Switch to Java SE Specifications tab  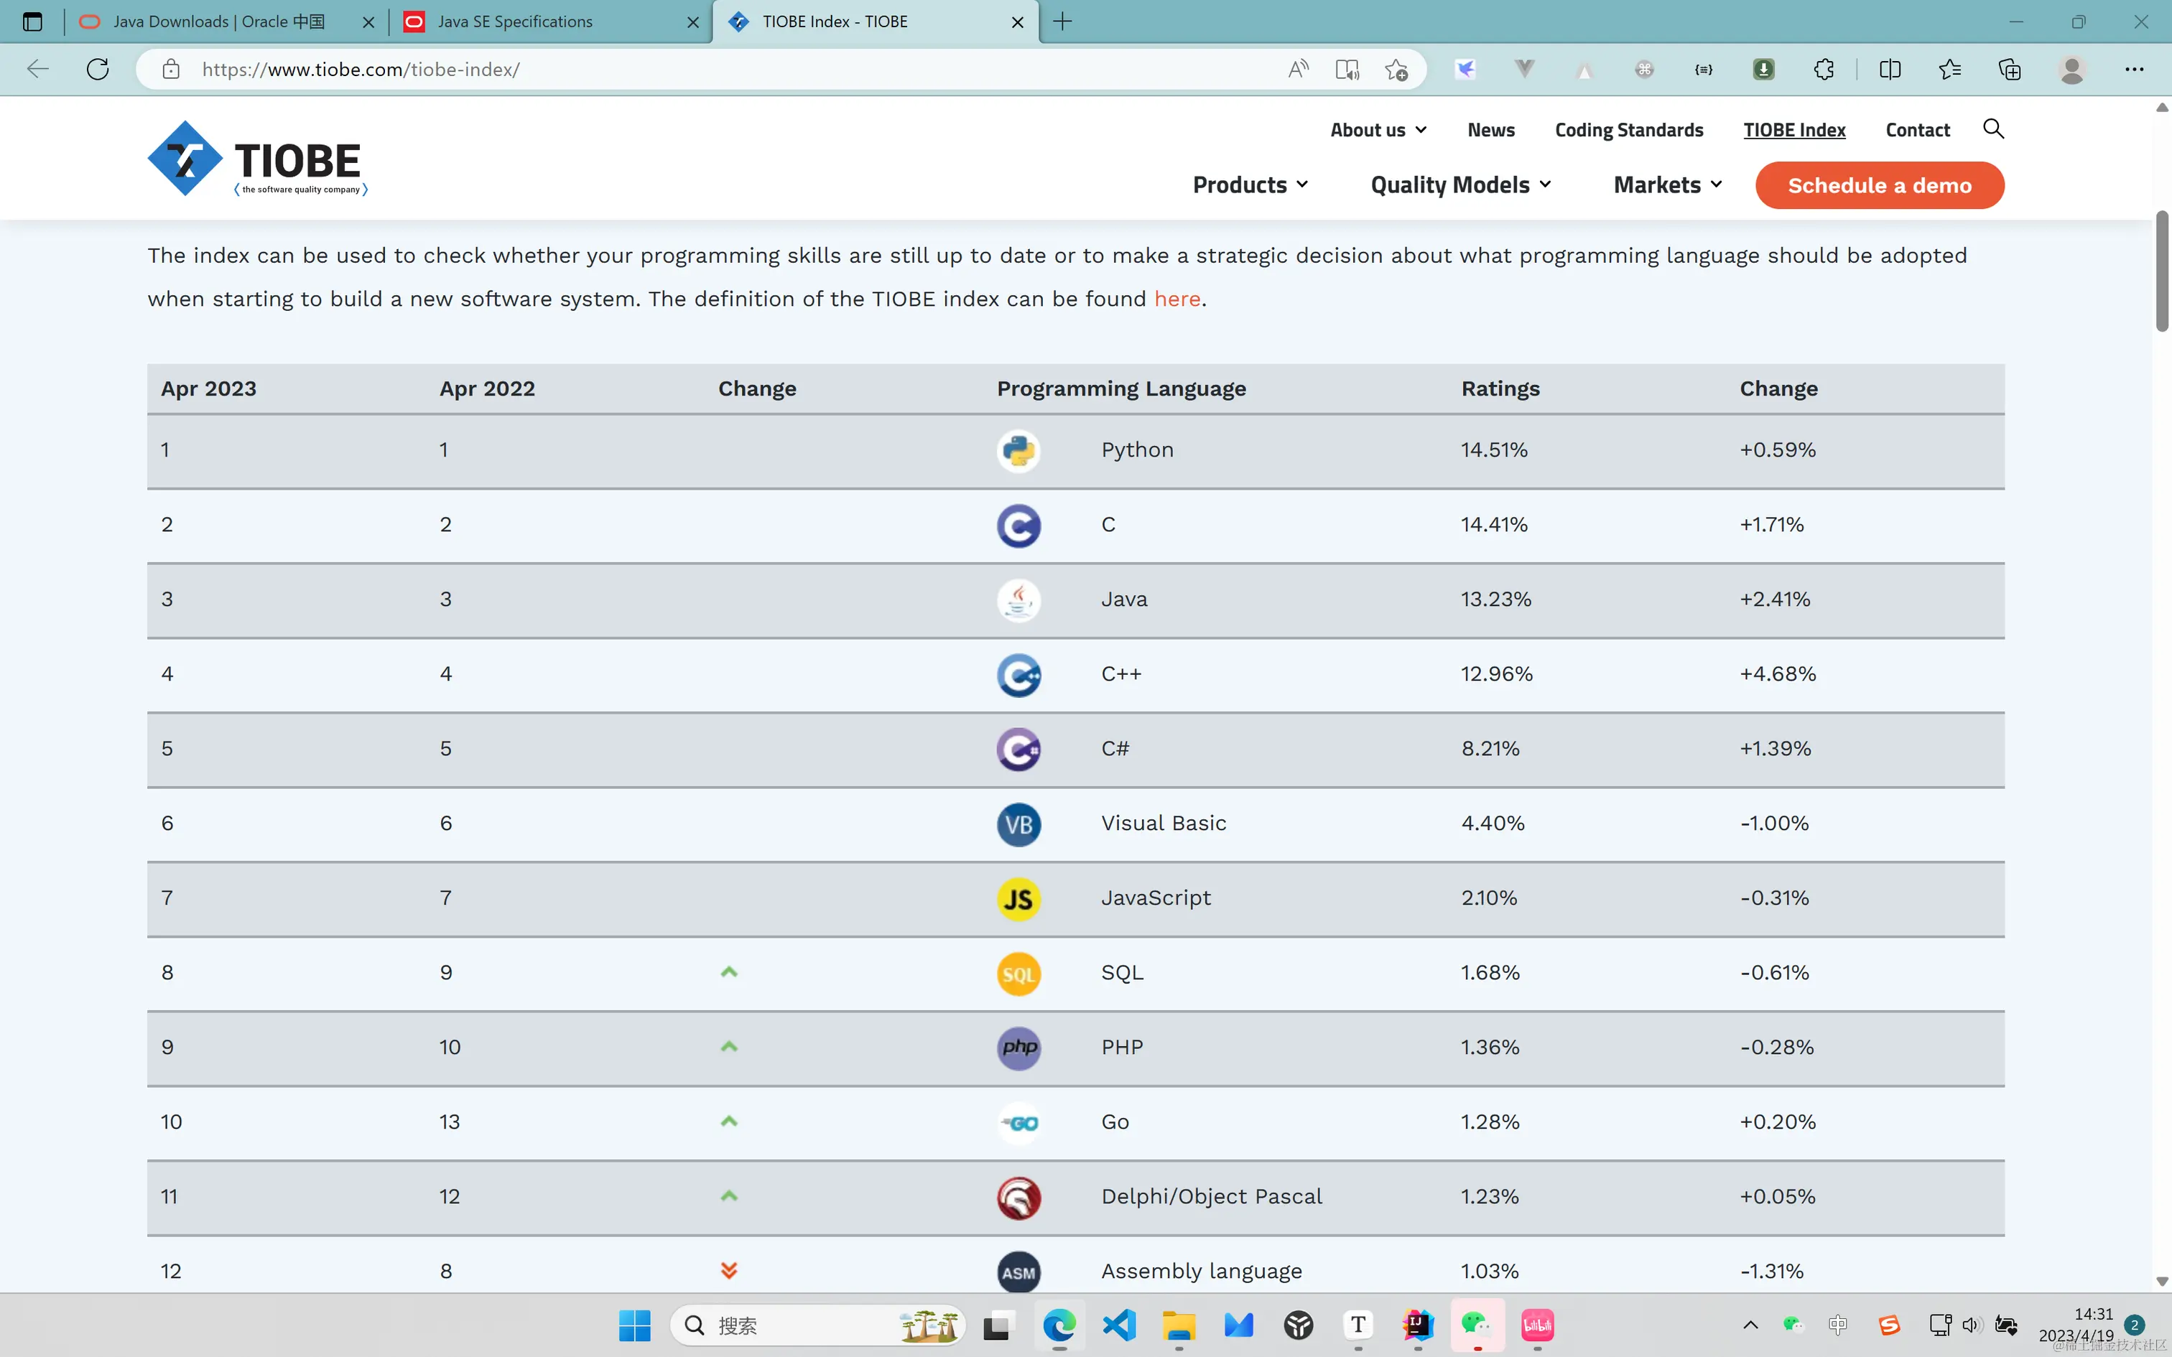pos(515,22)
